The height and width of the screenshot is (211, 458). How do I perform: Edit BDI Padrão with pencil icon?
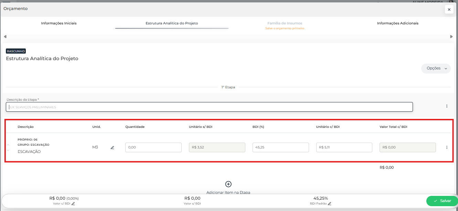pyautogui.click(x=329, y=204)
